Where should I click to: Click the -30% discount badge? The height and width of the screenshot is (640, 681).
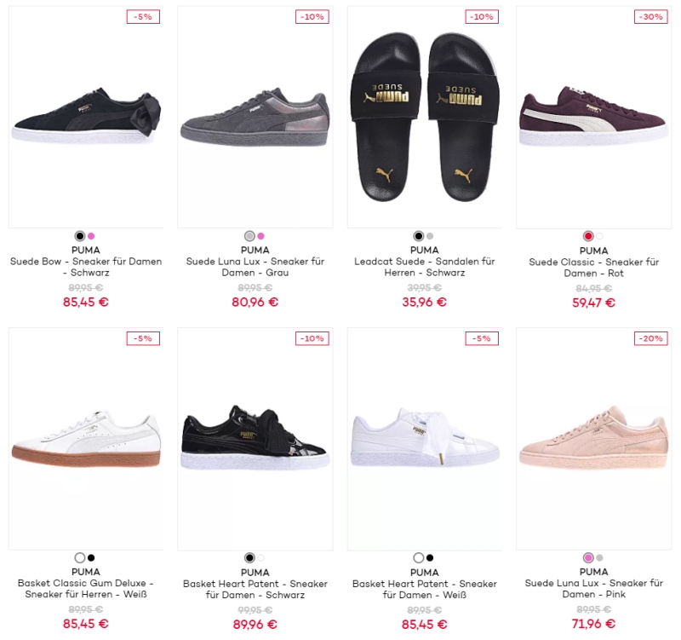point(651,17)
